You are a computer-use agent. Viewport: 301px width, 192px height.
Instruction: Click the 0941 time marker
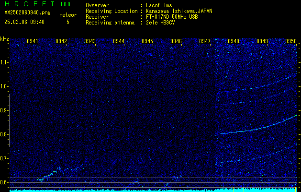click(32, 41)
